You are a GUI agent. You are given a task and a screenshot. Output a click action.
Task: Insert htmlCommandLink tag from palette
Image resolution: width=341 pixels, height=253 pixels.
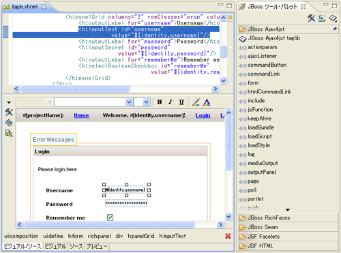pyautogui.click(x=265, y=92)
